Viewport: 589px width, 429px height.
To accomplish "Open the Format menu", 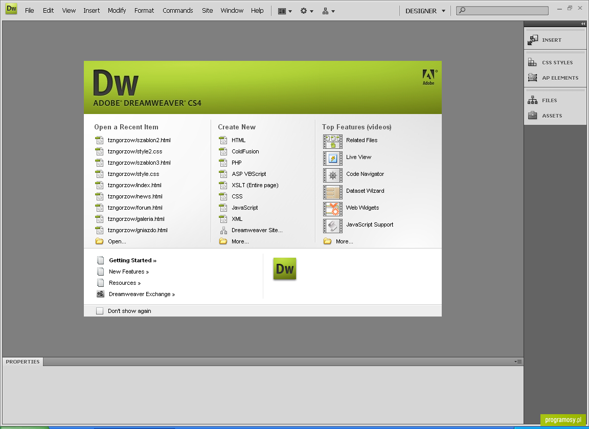I will coord(144,11).
